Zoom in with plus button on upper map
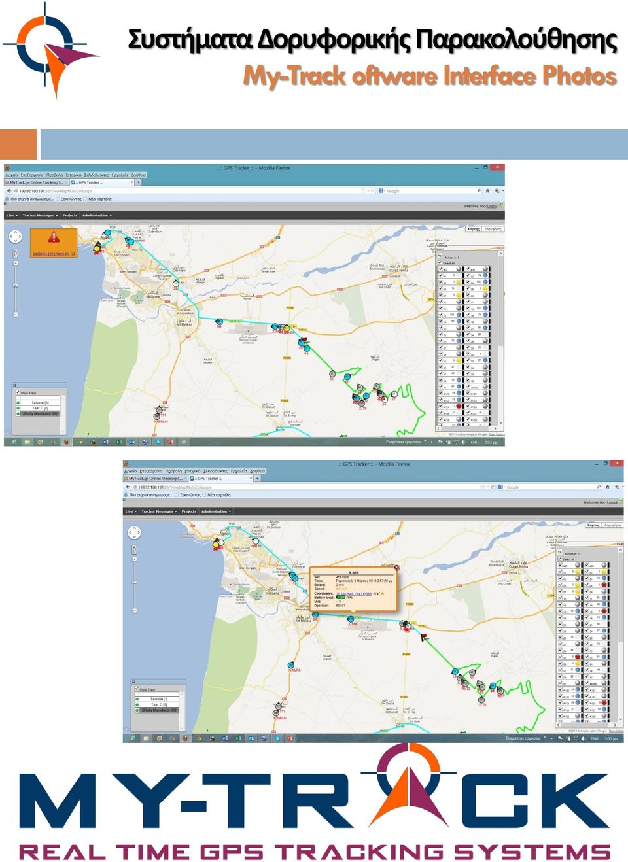 click(16, 263)
